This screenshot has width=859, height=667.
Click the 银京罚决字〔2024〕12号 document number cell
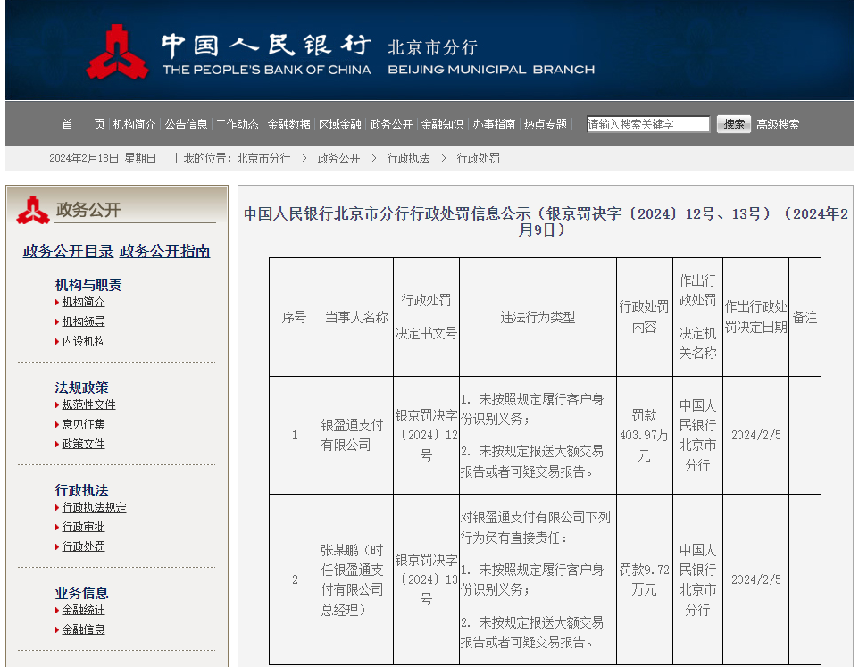[x=426, y=436]
